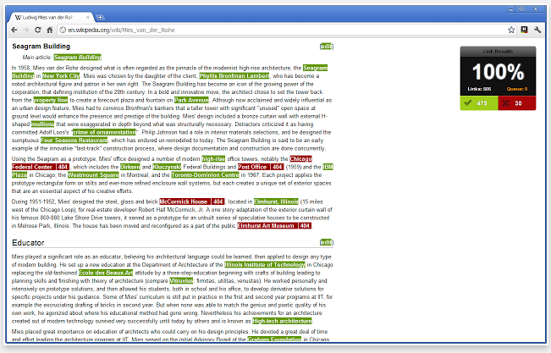551x353 pixels.
Task: Open the crime of ornamentation link
Action: click(x=104, y=132)
